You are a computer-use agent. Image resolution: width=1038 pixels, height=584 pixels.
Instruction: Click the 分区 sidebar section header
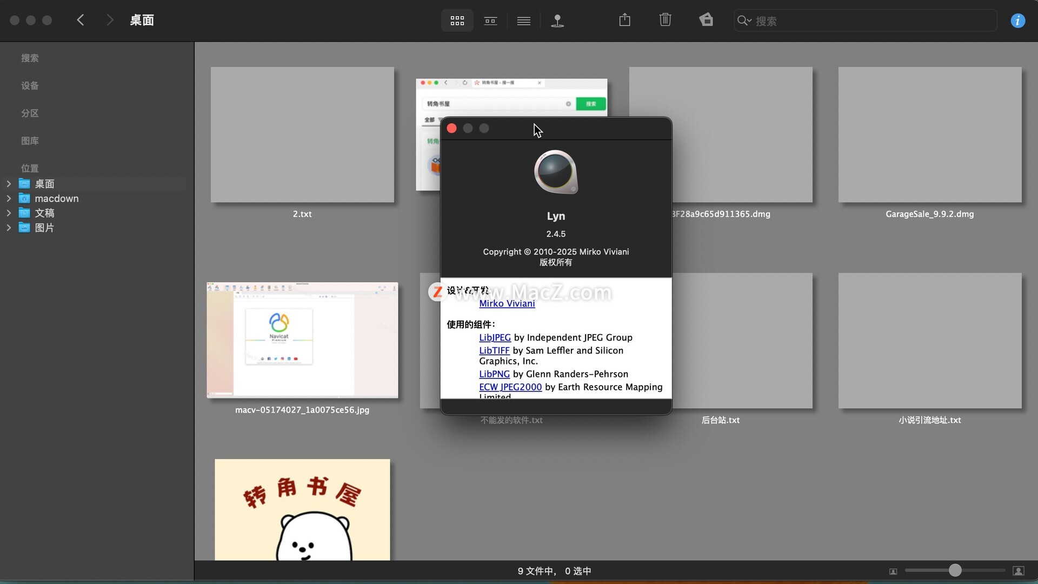click(x=30, y=113)
